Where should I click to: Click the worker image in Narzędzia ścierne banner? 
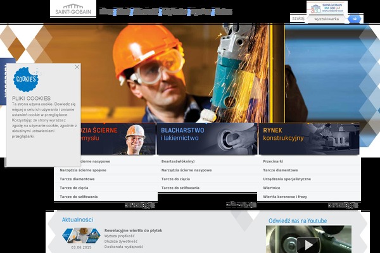tap(136, 139)
